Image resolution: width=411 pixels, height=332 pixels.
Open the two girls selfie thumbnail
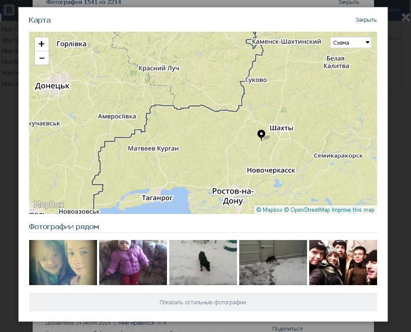[63, 263]
